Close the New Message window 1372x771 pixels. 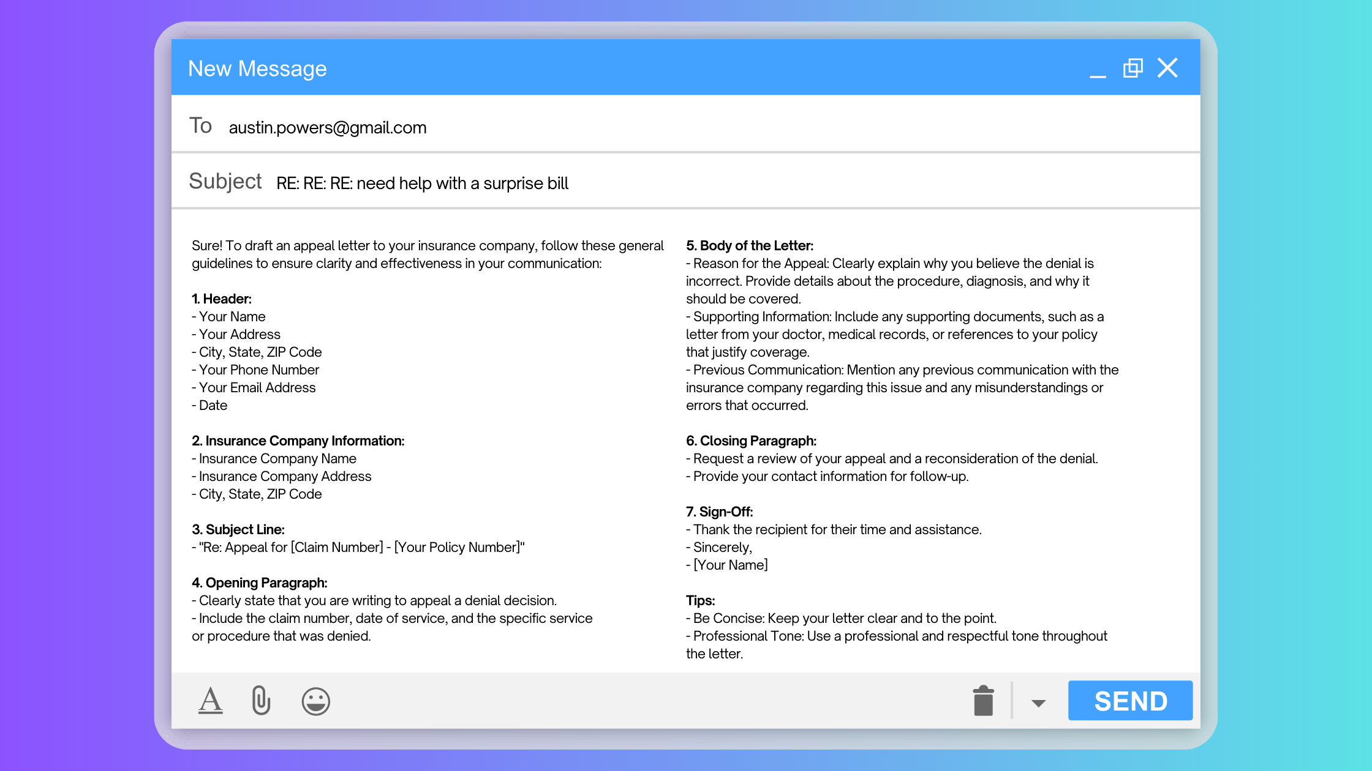click(1167, 68)
